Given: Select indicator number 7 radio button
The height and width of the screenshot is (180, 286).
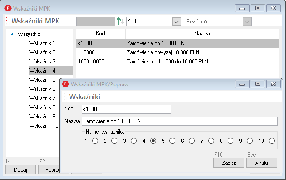Looking at the screenshot, I should click(x=211, y=141).
